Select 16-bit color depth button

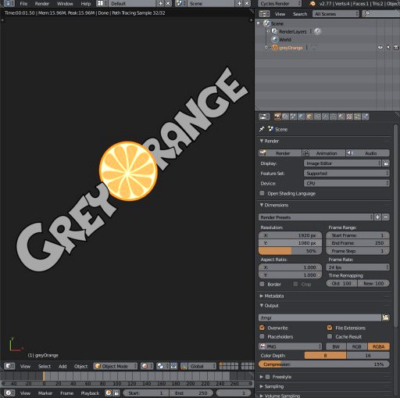[368, 355]
